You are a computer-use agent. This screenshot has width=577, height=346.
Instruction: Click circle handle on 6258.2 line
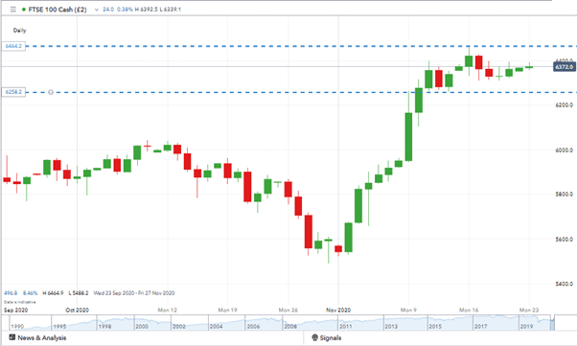[x=51, y=92]
